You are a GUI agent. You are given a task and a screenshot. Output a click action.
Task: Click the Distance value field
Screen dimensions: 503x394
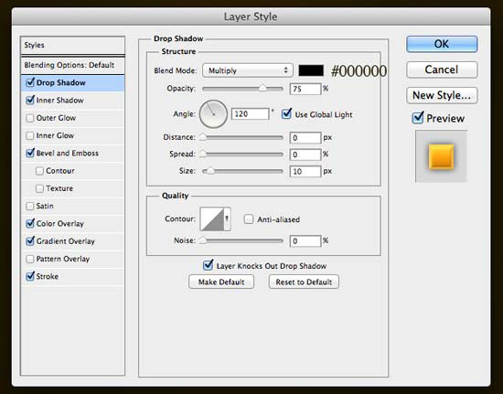tap(305, 138)
